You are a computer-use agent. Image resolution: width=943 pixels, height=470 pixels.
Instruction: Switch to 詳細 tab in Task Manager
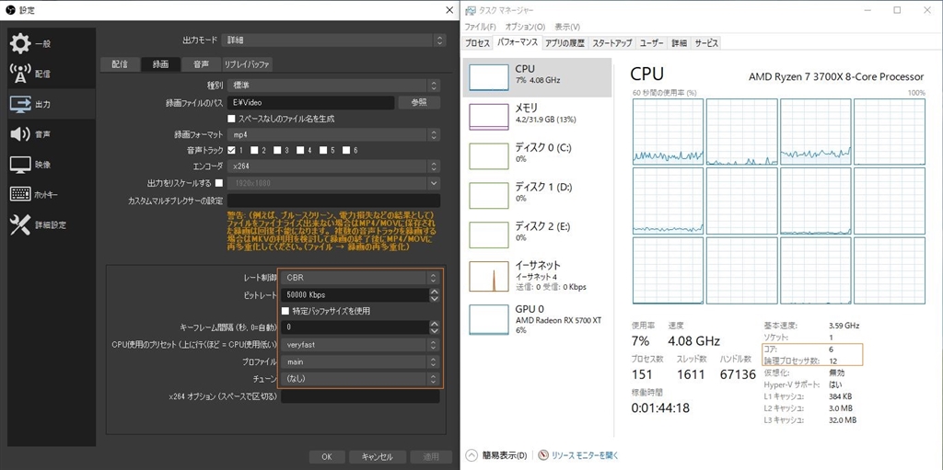(680, 43)
